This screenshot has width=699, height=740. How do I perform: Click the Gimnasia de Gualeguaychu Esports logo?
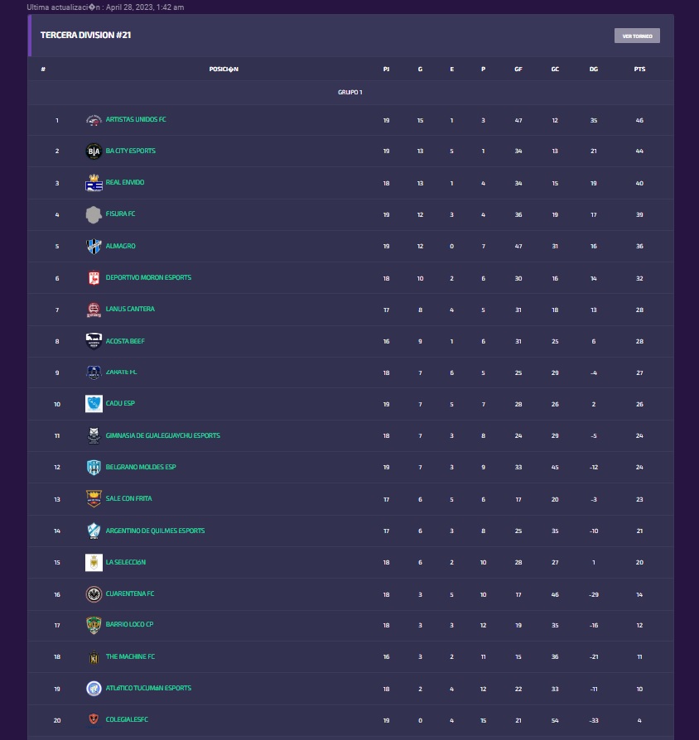pos(94,435)
